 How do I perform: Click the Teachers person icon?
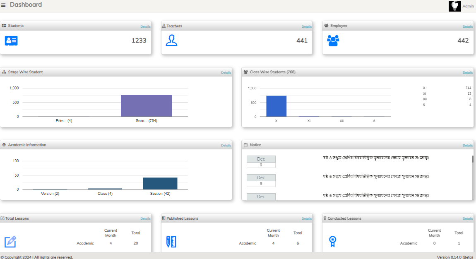(171, 41)
